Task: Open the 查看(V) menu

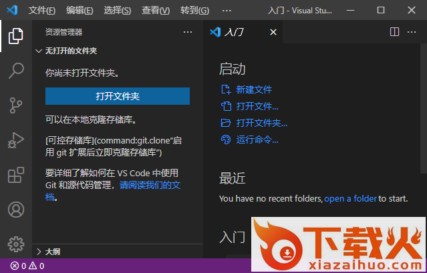Action: coord(156,11)
